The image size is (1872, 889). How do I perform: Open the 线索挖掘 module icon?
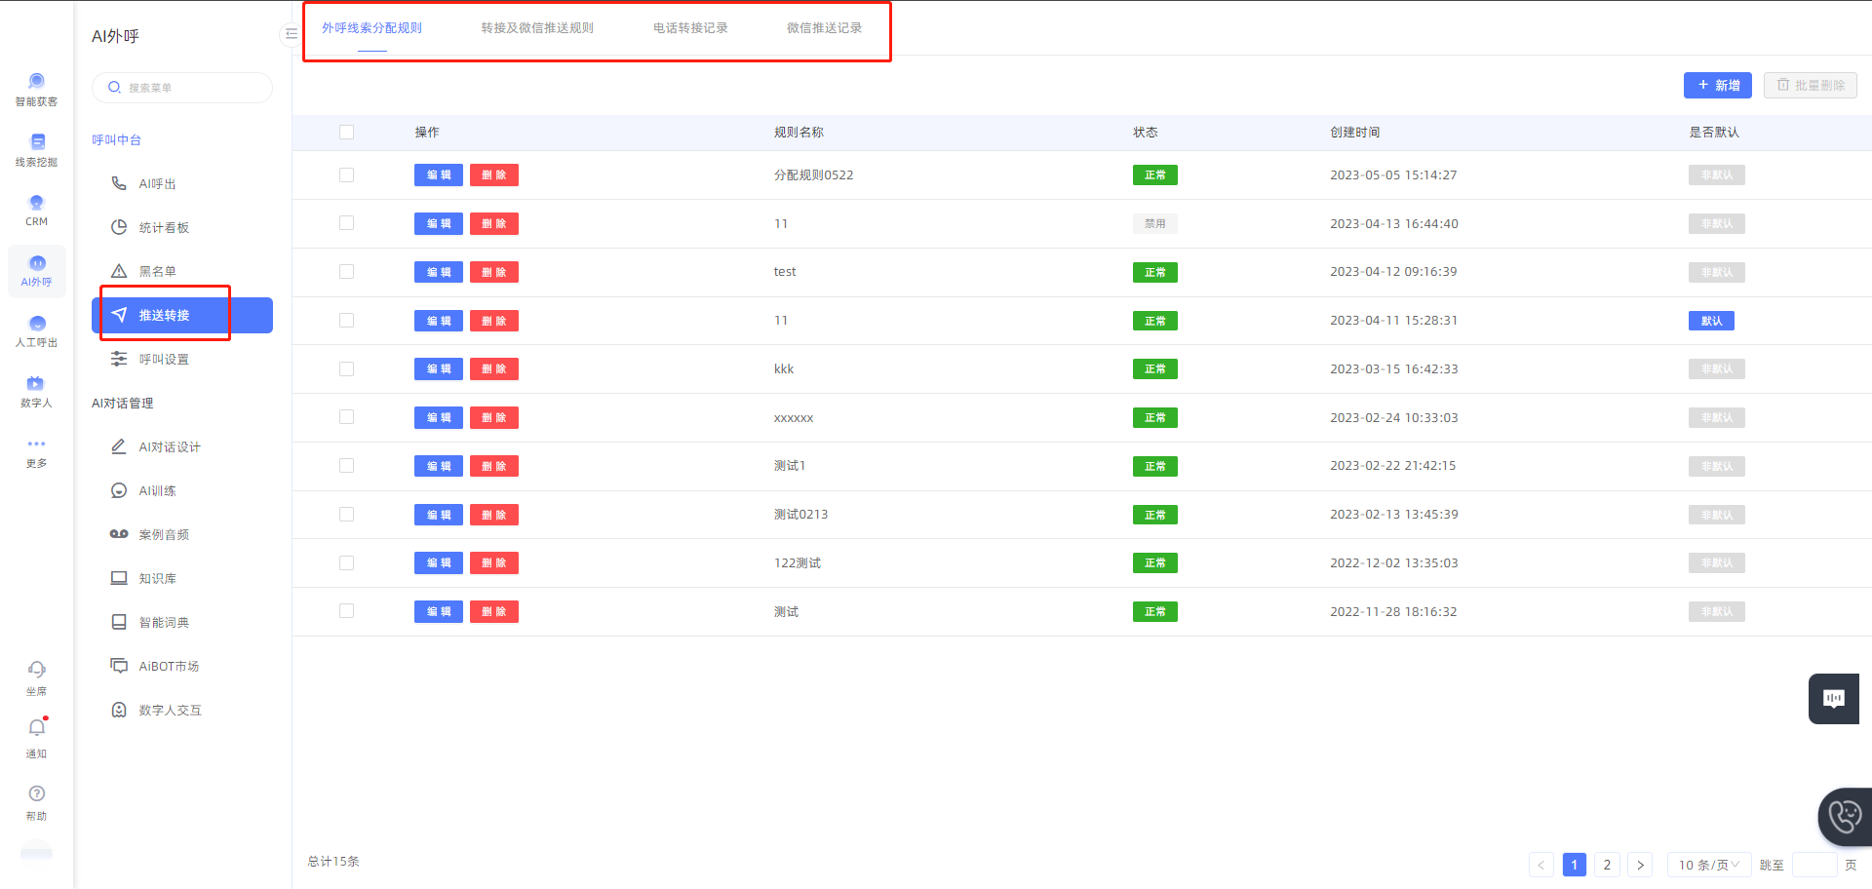36,141
